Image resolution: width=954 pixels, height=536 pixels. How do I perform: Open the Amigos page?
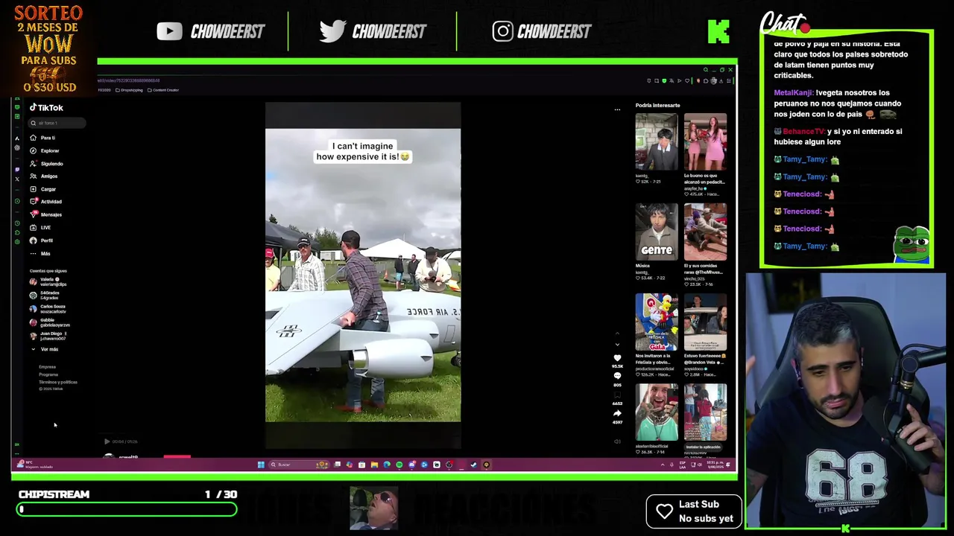click(x=43, y=176)
